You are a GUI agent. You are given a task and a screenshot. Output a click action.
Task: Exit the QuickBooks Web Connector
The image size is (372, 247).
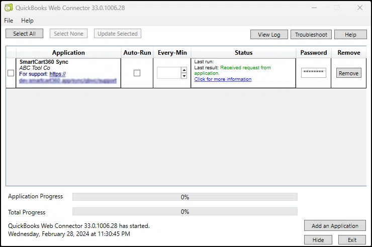point(352,240)
